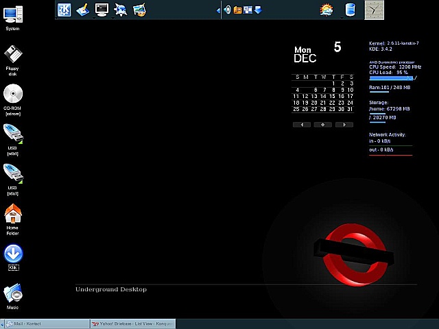Viewport: 439px width, 329px height.
Task: Click the Kernel version line
Action: point(394,43)
